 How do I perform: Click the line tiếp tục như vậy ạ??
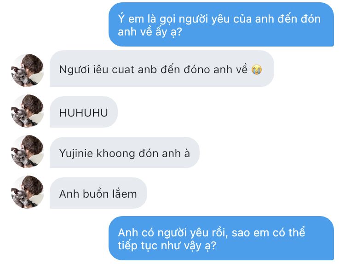coord(167,246)
